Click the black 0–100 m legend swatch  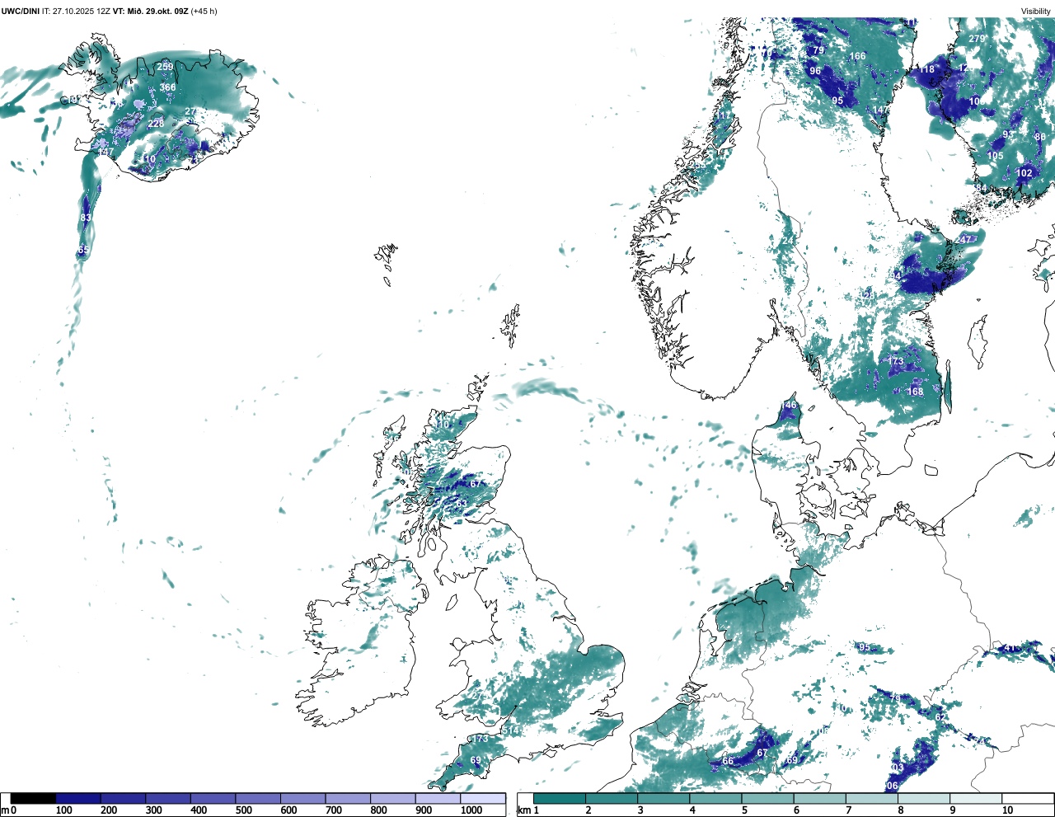[x=33, y=798]
